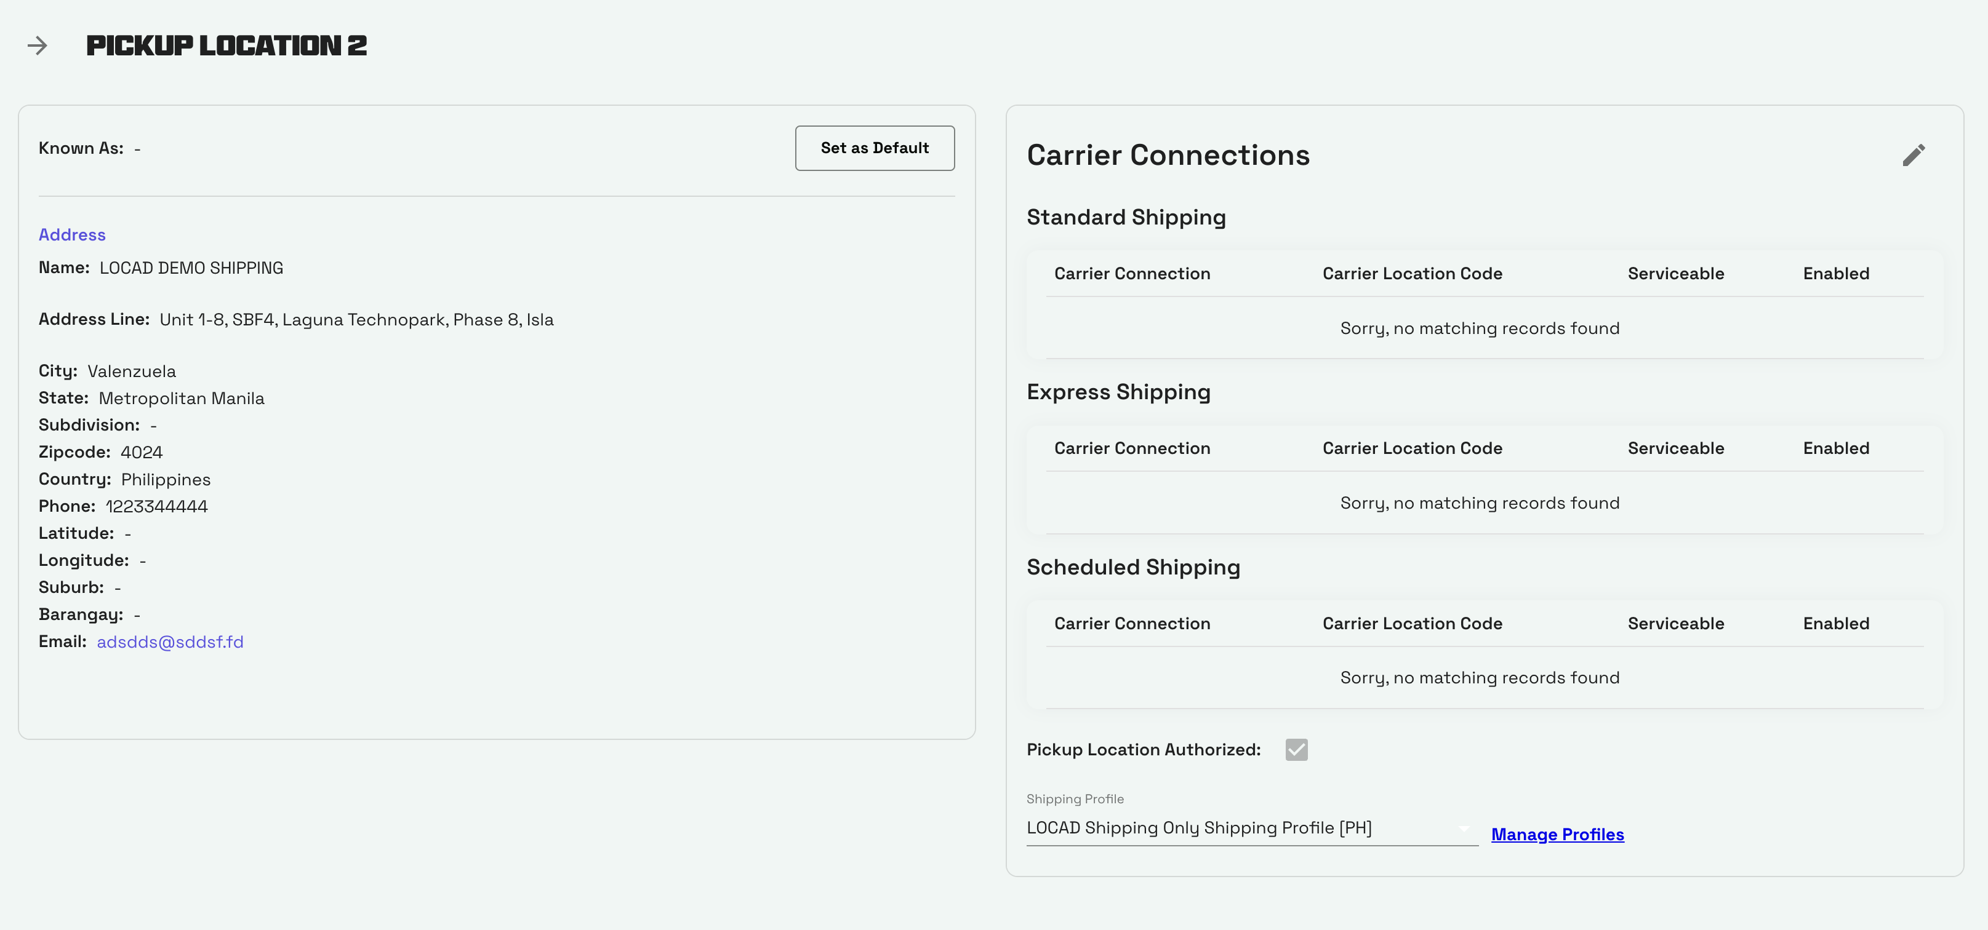1988x930 pixels.
Task: Sort Scheduled Shipping by Carrier Connection column
Action: click(x=1131, y=623)
